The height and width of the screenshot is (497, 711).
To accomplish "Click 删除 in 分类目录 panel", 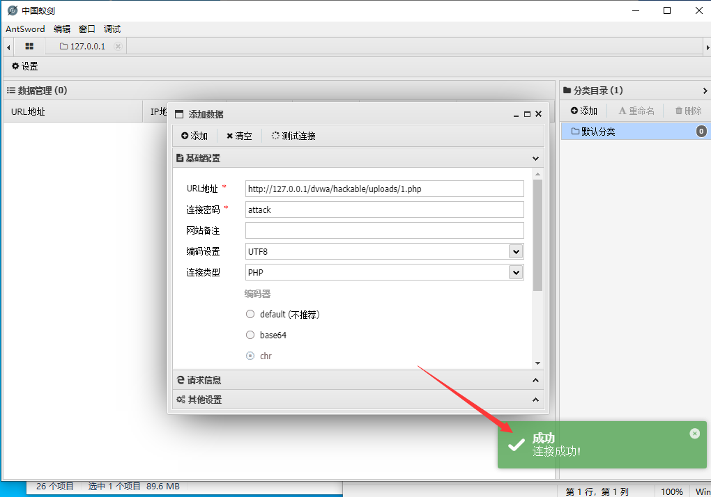I will tap(688, 111).
